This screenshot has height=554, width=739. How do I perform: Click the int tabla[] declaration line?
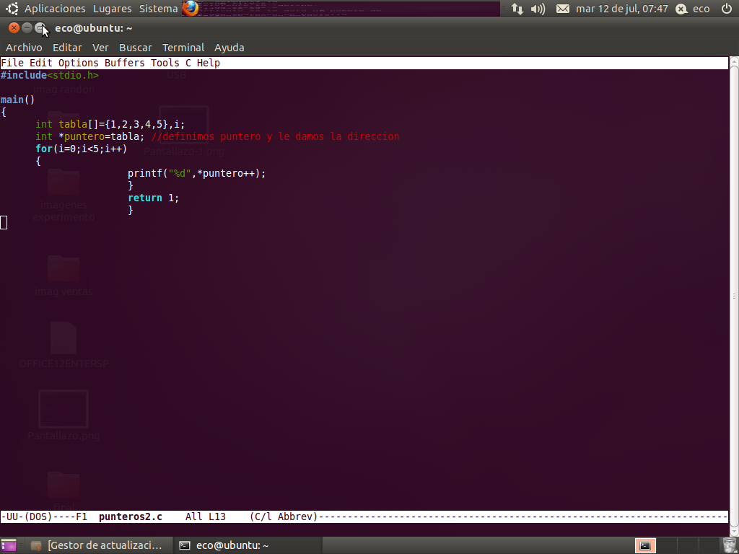pyautogui.click(x=110, y=124)
